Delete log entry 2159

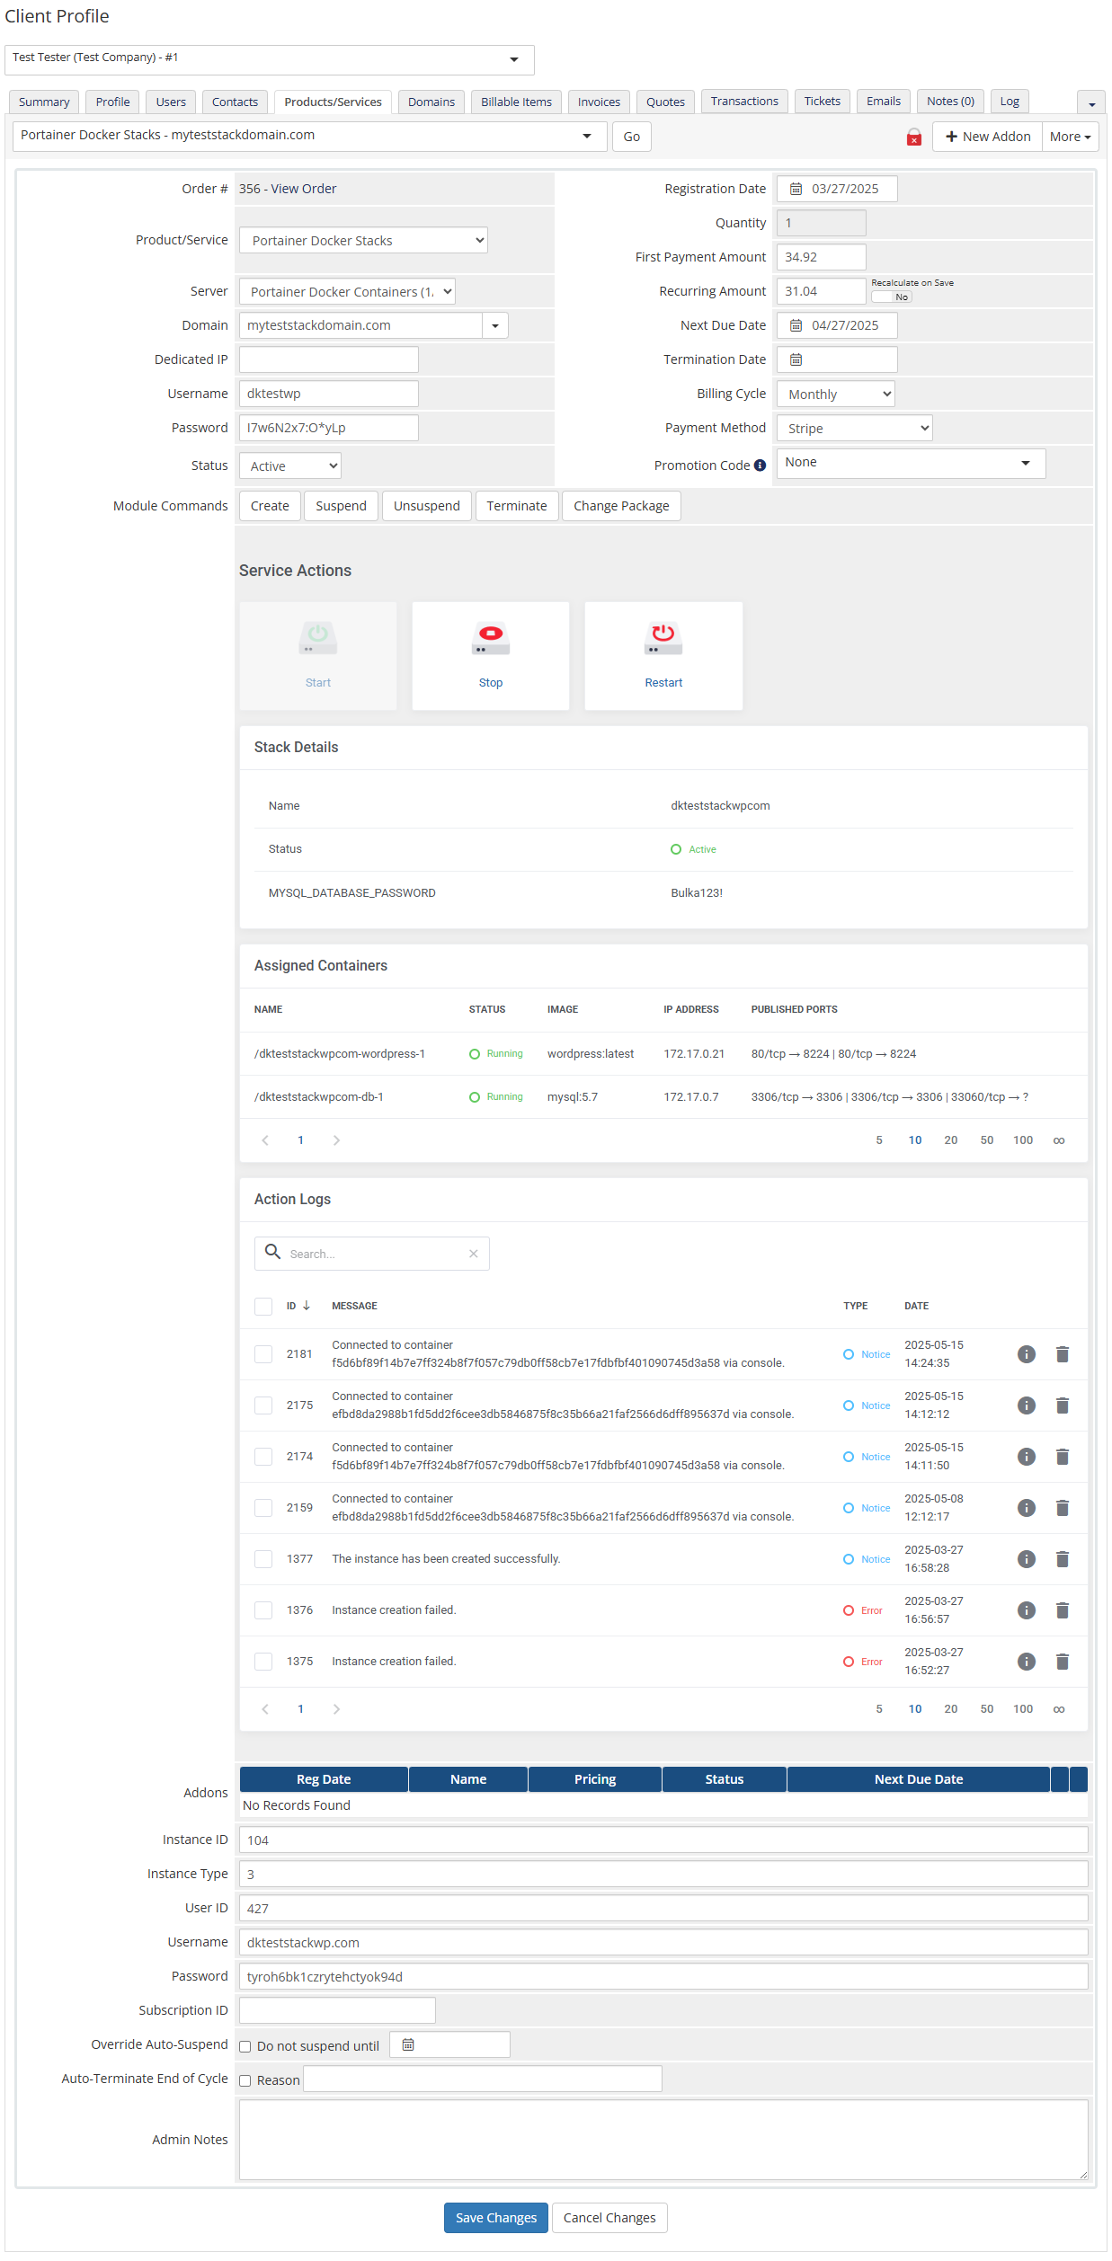(x=1062, y=1508)
